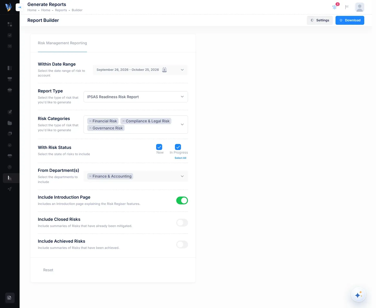Uncheck the New risk status checkbox
Viewport: 376px width, 308px height.
pos(159,147)
